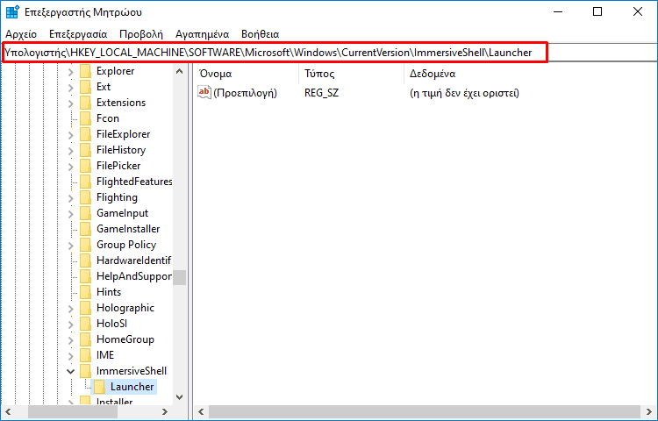Click the REG_SZ type cell
The width and height of the screenshot is (658, 421).
click(321, 93)
